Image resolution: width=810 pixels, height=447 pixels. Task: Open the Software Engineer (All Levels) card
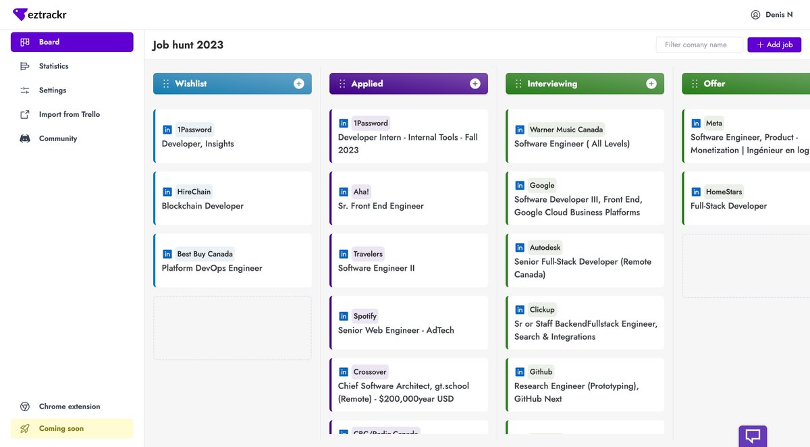[x=585, y=136]
